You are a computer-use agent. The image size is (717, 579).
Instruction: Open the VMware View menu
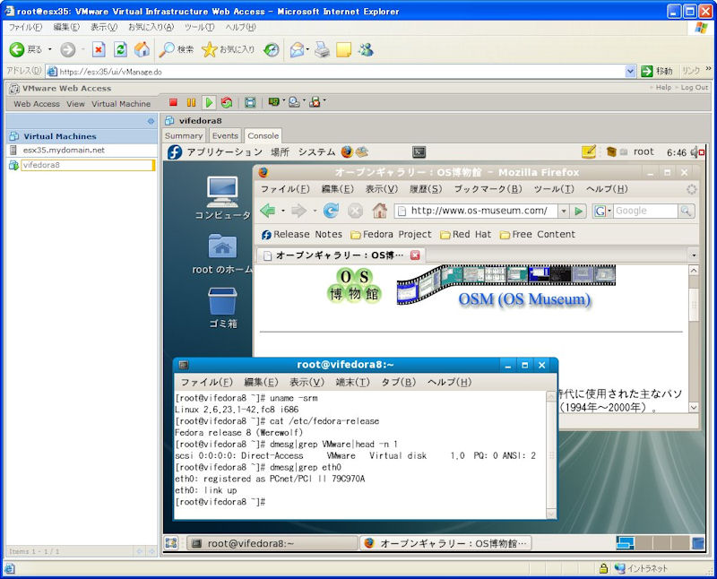tap(75, 104)
